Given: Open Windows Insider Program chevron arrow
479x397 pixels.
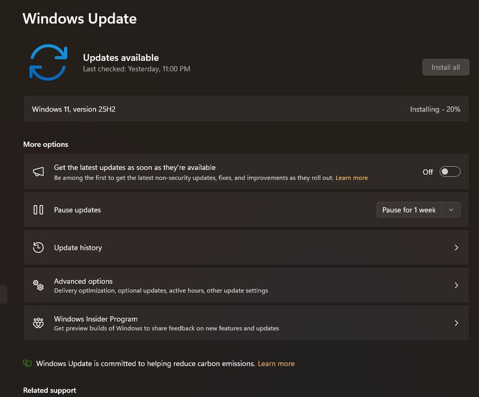Looking at the screenshot, I should pos(456,323).
